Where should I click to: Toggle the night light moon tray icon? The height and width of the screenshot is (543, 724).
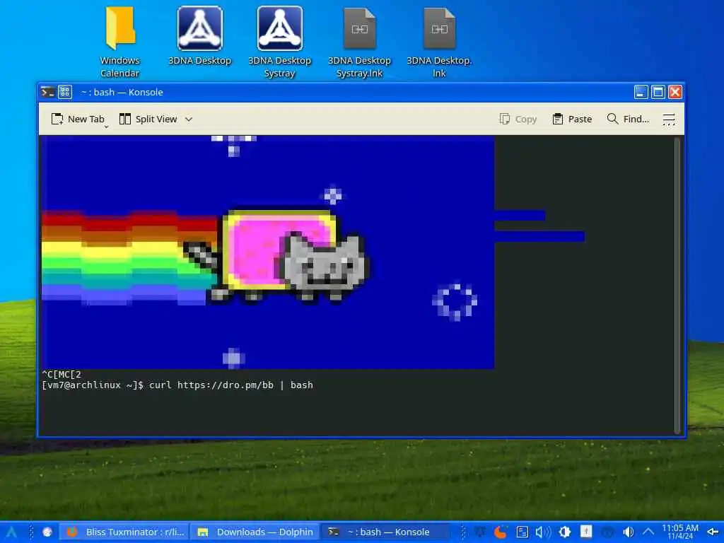click(x=501, y=532)
